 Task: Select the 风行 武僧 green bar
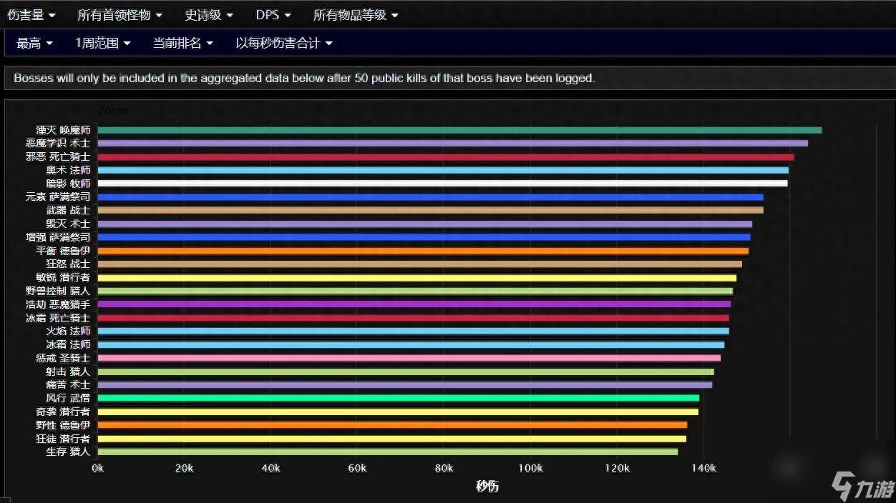[x=398, y=398]
